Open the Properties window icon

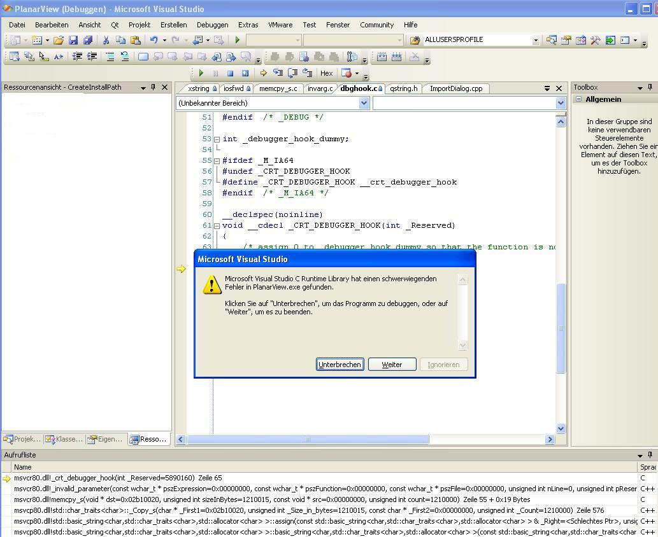(566, 40)
